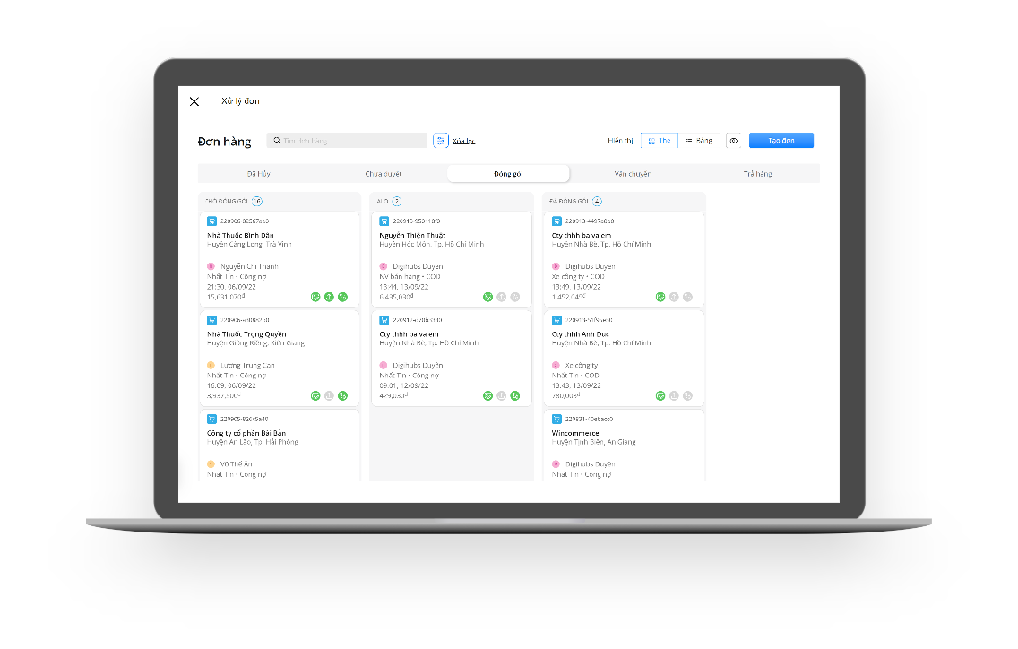Screen dimensions: 1018x649
Task: Click the Tạo đơn button
Action: [x=781, y=141]
